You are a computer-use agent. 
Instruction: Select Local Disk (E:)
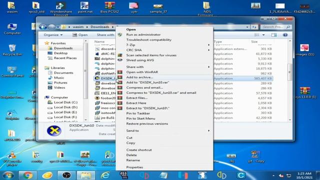coord(65,112)
